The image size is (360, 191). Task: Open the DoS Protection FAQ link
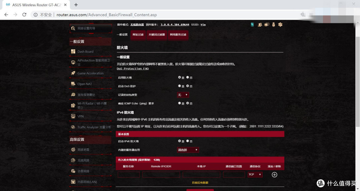[133, 69]
